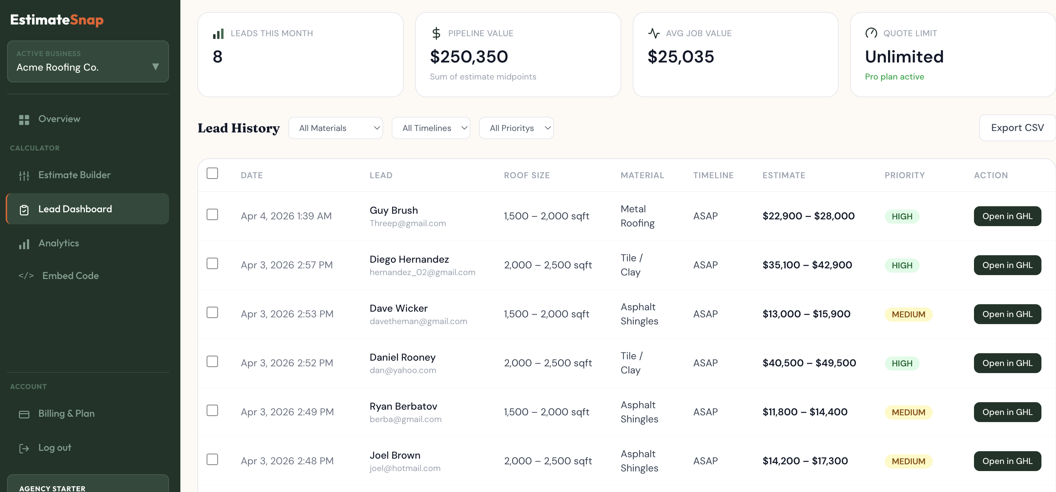Open the All Materials dropdown
The image size is (1056, 492).
point(335,128)
